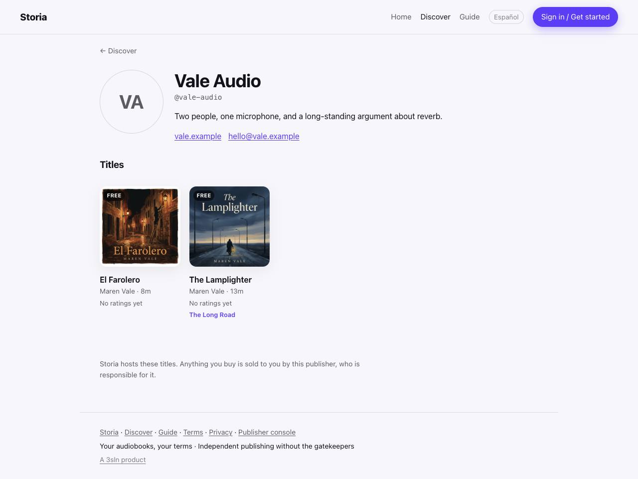Open the Guide nav item in header

point(470,17)
